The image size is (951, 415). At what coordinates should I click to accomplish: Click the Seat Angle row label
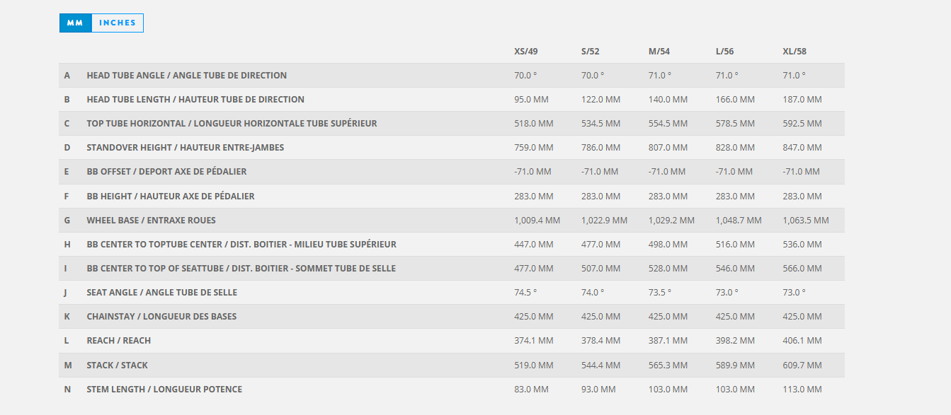pyautogui.click(x=162, y=293)
